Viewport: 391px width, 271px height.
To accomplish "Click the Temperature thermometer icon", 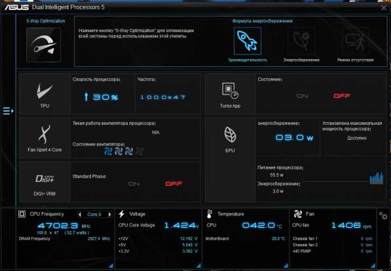I will pyautogui.click(x=209, y=214).
